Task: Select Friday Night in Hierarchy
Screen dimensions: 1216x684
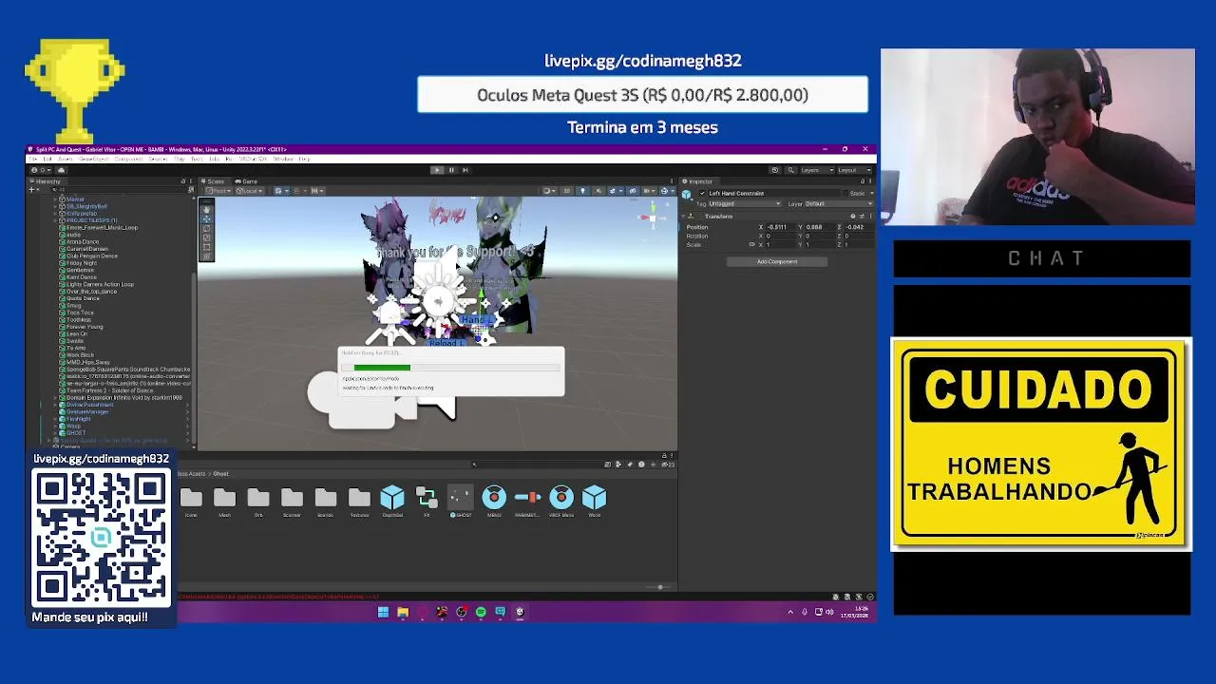Action: click(x=82, y=263)
